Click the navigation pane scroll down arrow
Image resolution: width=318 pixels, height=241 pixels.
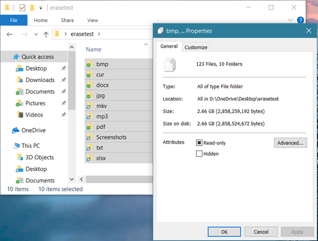(72, 180)
